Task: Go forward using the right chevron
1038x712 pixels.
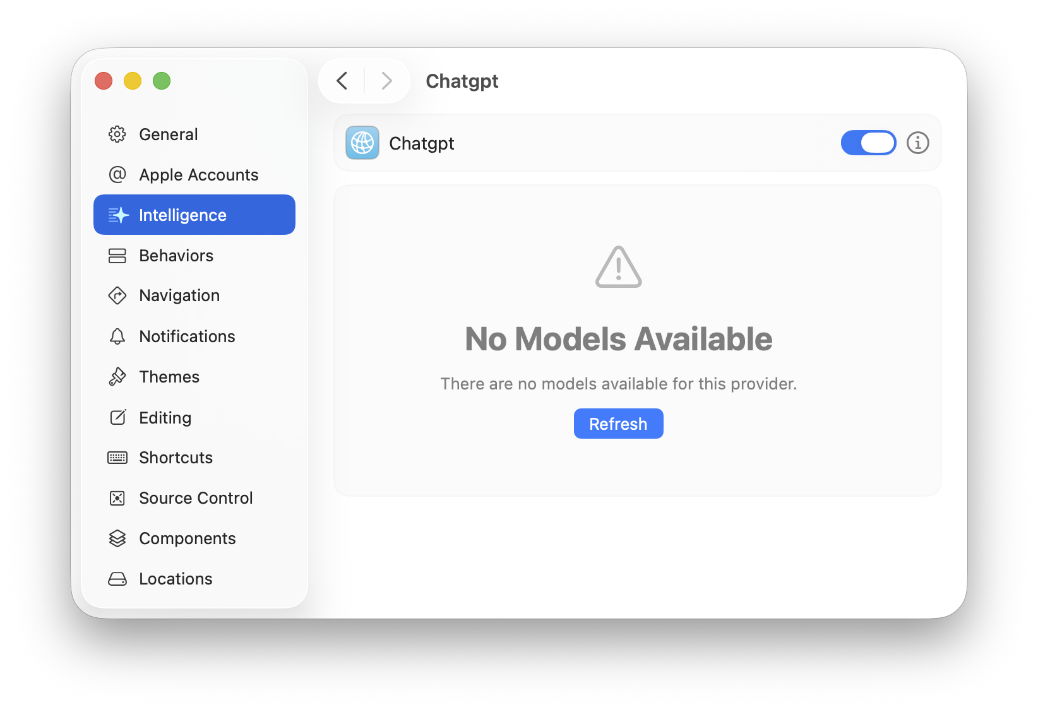Action: coord(387,81)
